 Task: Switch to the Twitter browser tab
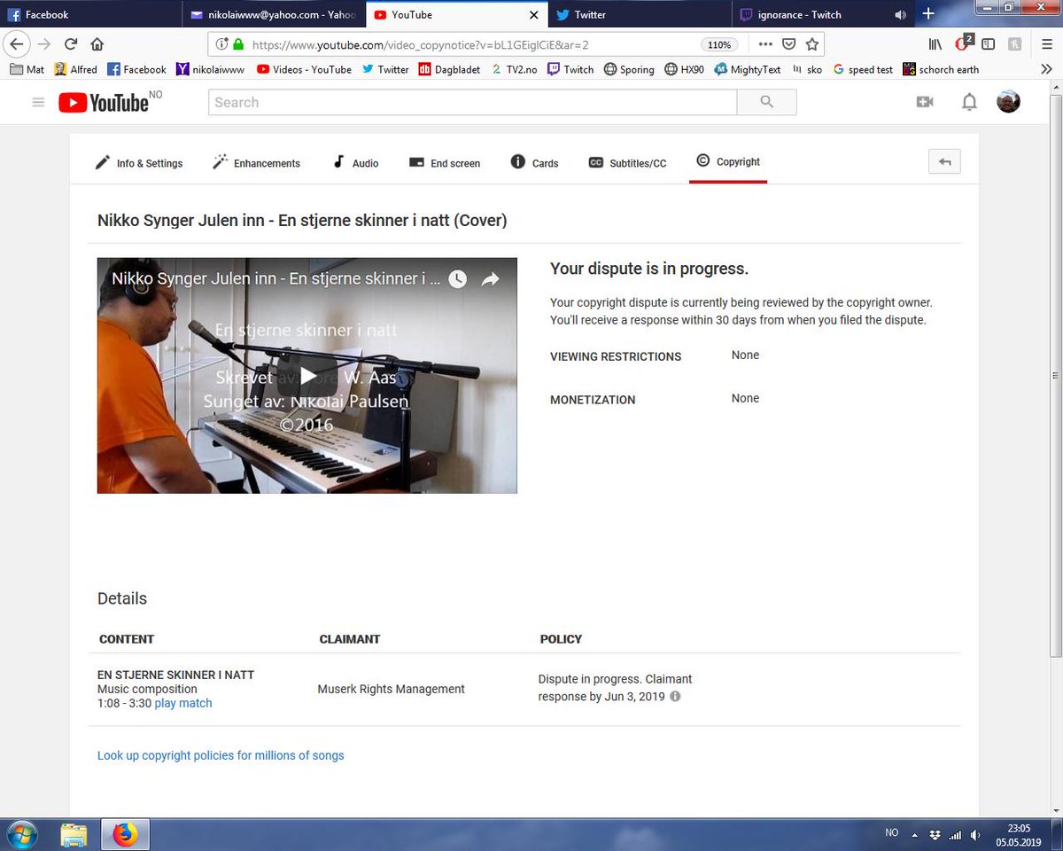pos(639,15)
